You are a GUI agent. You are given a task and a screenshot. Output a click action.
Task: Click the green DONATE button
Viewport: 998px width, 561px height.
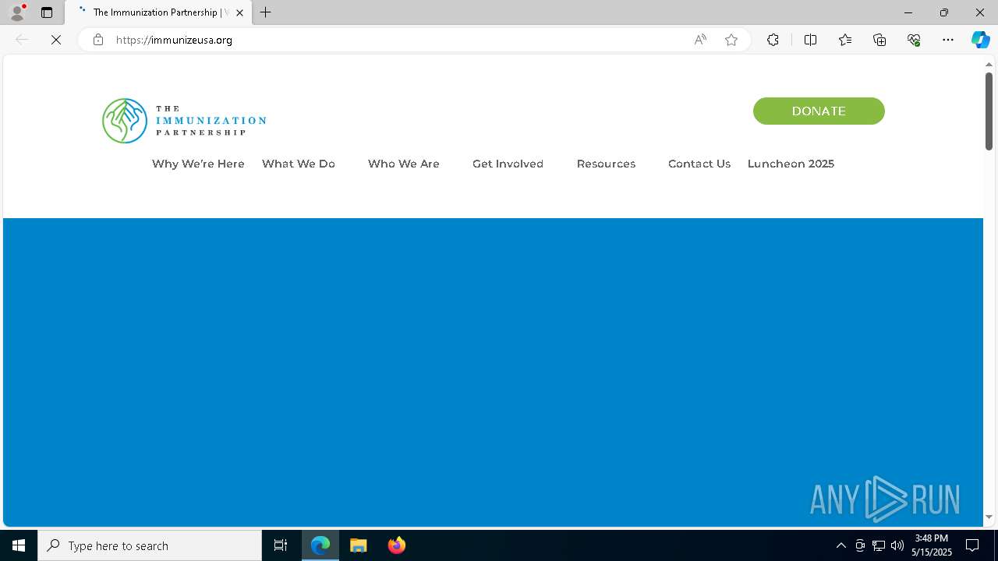pos(819,111)
